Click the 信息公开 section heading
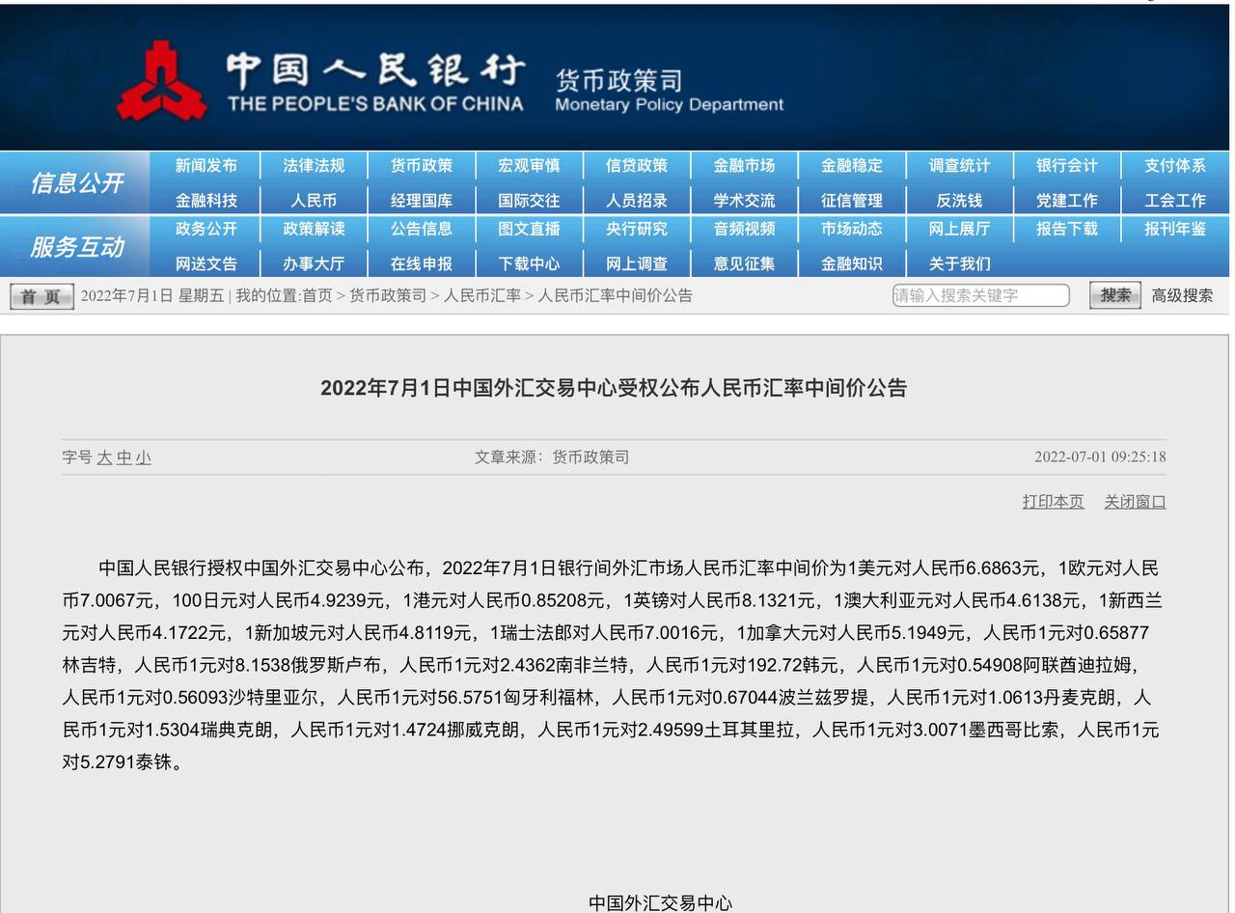The image size is (1235, 913). (x=76, y=182)
